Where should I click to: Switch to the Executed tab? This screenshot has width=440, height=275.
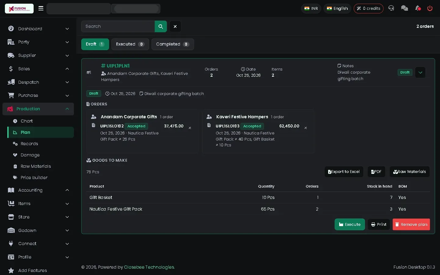(x=130, y=44)
